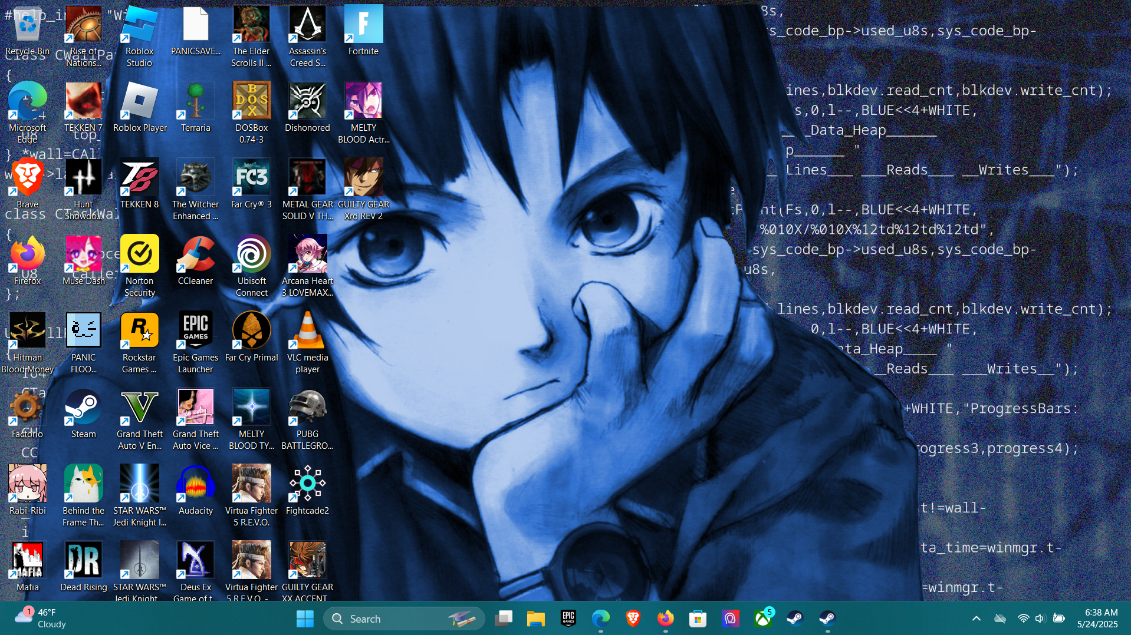
Task: Click the Windows Start button
Action: [x=305, y=619]
